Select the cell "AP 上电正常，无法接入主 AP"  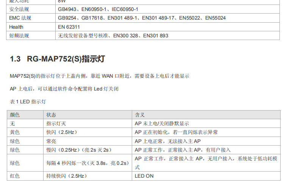point(206,141)
